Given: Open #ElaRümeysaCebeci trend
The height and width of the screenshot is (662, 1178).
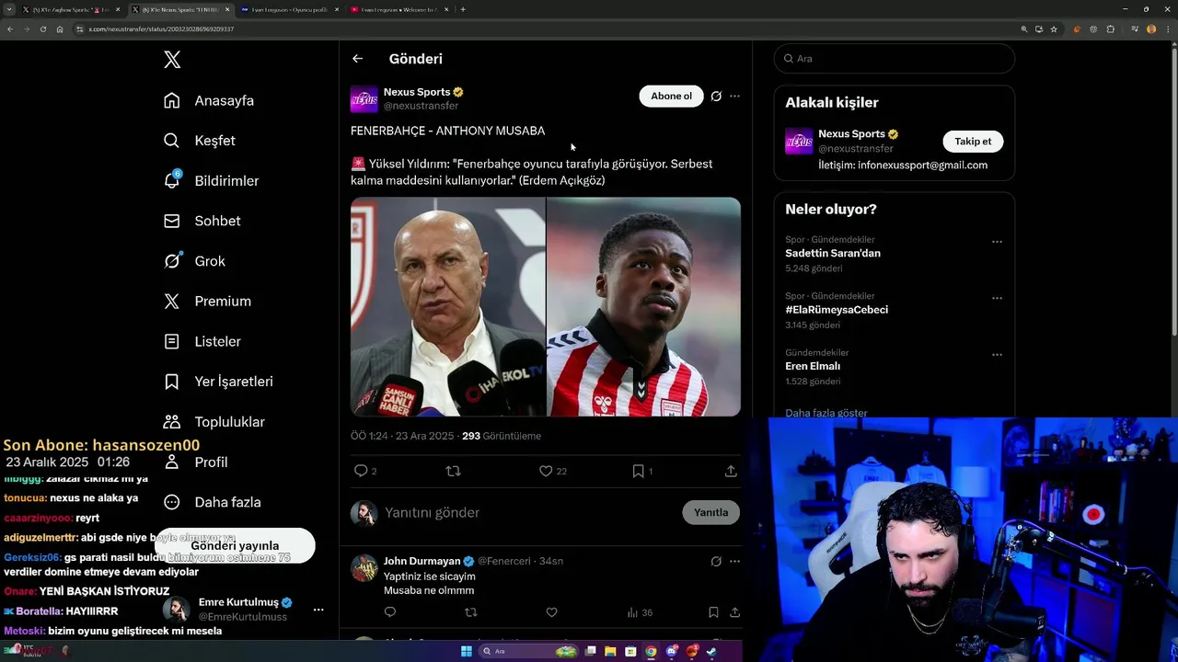Looking at the screenshot, I should 837,310.
